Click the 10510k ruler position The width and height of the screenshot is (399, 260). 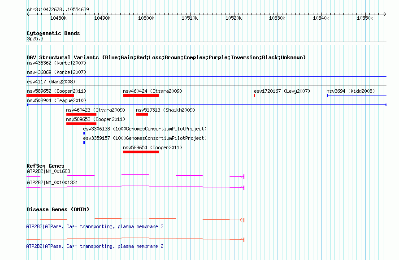point(190,18)
